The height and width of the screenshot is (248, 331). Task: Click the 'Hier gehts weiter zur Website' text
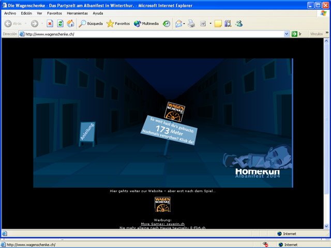click(x=162, y=191)
